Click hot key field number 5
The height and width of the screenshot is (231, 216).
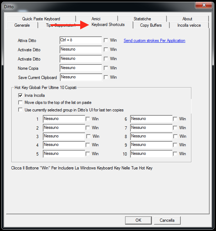64,154
